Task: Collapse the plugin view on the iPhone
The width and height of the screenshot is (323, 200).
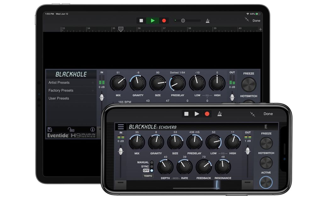Action: tap(253, 114)
